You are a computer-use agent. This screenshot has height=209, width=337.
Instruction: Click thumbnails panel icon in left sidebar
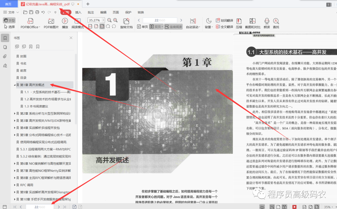pyautogui.click(x=5, y=47)
